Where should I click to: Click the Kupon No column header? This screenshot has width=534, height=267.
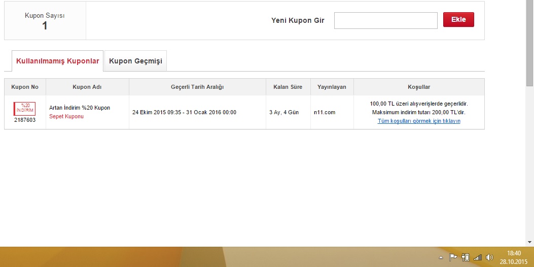(x=25, y=87)
